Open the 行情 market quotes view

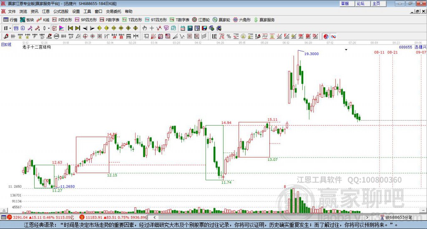pos(10,20)
